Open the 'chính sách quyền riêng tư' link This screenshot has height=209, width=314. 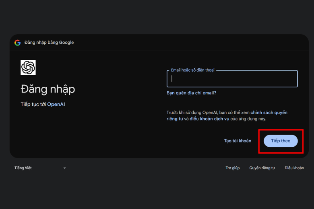269,113
